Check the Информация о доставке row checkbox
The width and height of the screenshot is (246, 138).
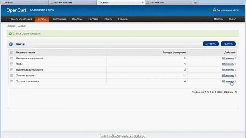[x=12, y=58]
